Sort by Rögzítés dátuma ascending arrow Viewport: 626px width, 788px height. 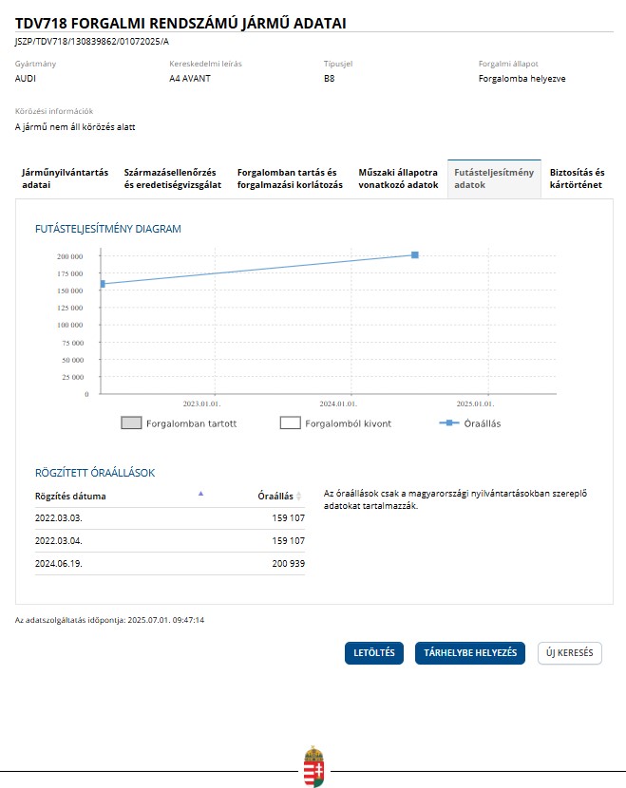coord(200,494)
